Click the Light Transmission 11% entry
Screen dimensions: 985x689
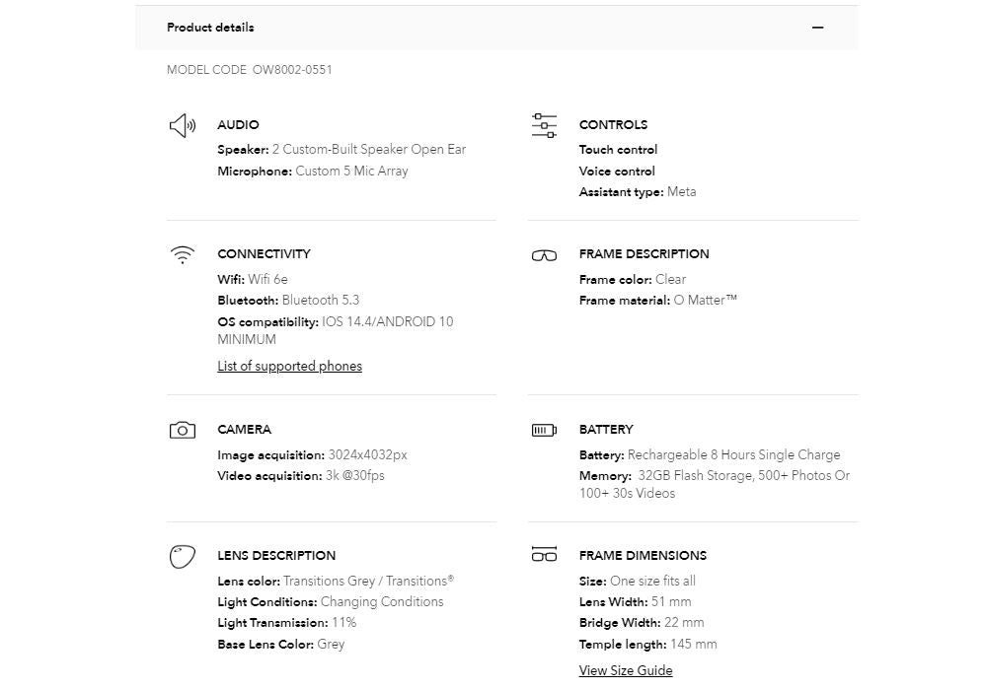[x=286, y=623]
